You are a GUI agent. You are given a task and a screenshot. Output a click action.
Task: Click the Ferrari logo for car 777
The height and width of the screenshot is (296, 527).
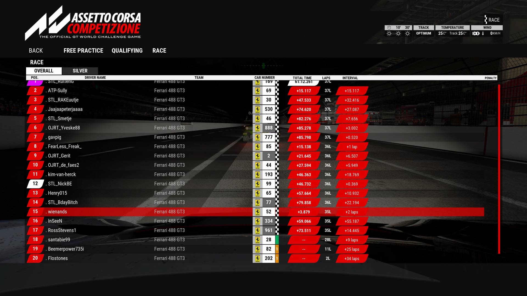click(257, 137)
